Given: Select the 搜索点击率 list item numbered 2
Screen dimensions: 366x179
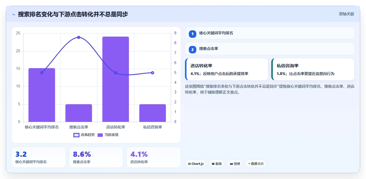Looking at the screenshot, I should [x=270, y=49].
